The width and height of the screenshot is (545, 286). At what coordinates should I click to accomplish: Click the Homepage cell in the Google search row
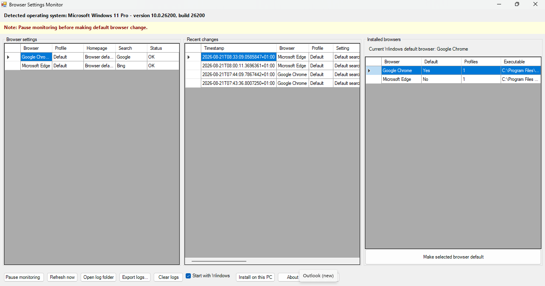point(99,57)
